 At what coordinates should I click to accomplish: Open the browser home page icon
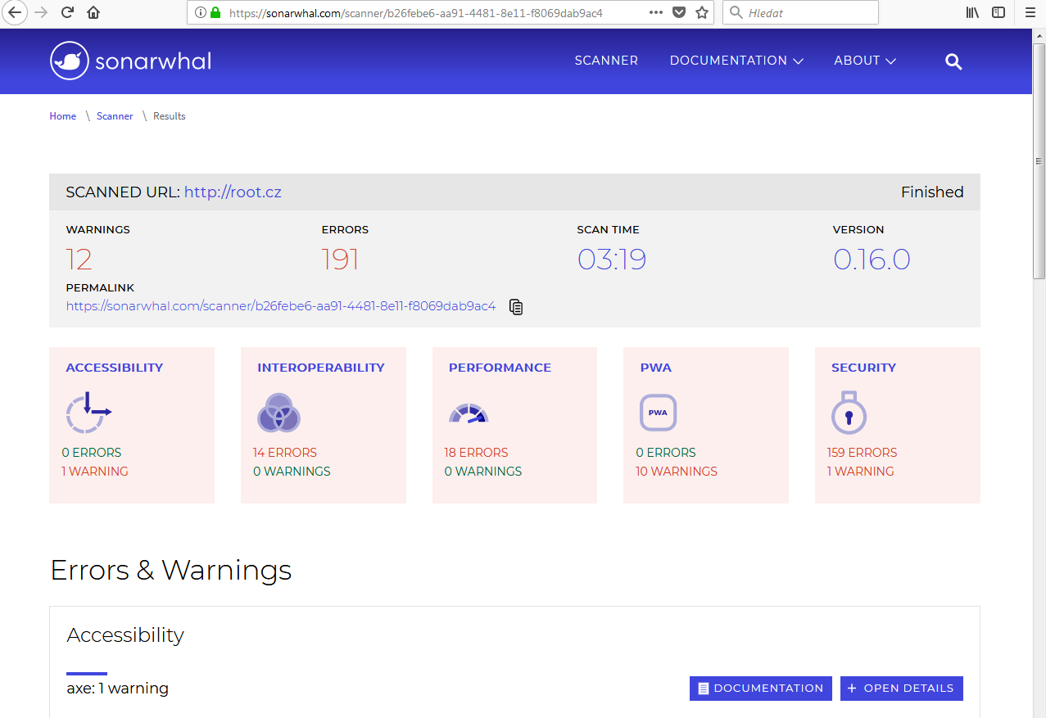coord(93,12)
